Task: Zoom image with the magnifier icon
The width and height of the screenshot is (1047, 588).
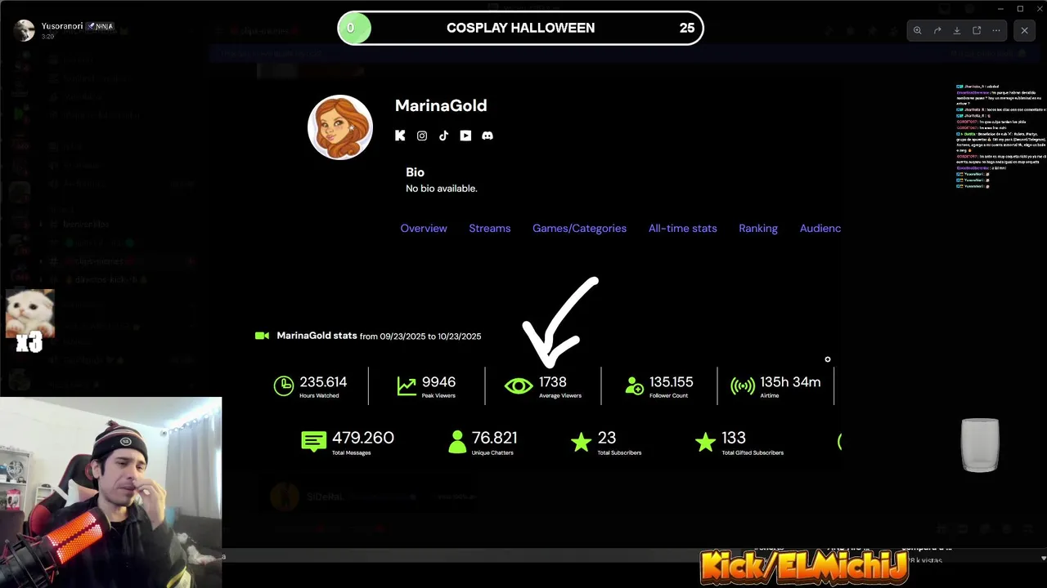Action: [x=918, y=30]
